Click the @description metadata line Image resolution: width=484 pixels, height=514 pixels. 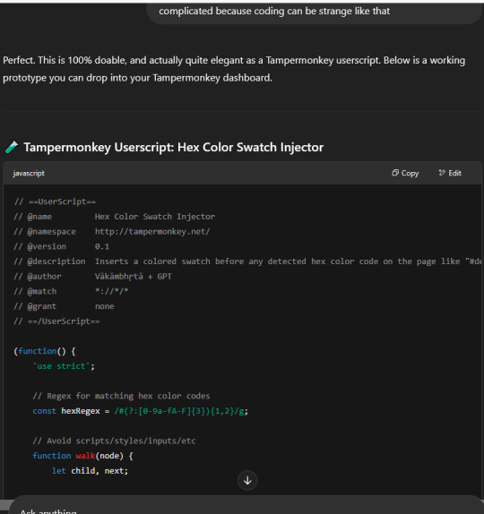[247, 261]
